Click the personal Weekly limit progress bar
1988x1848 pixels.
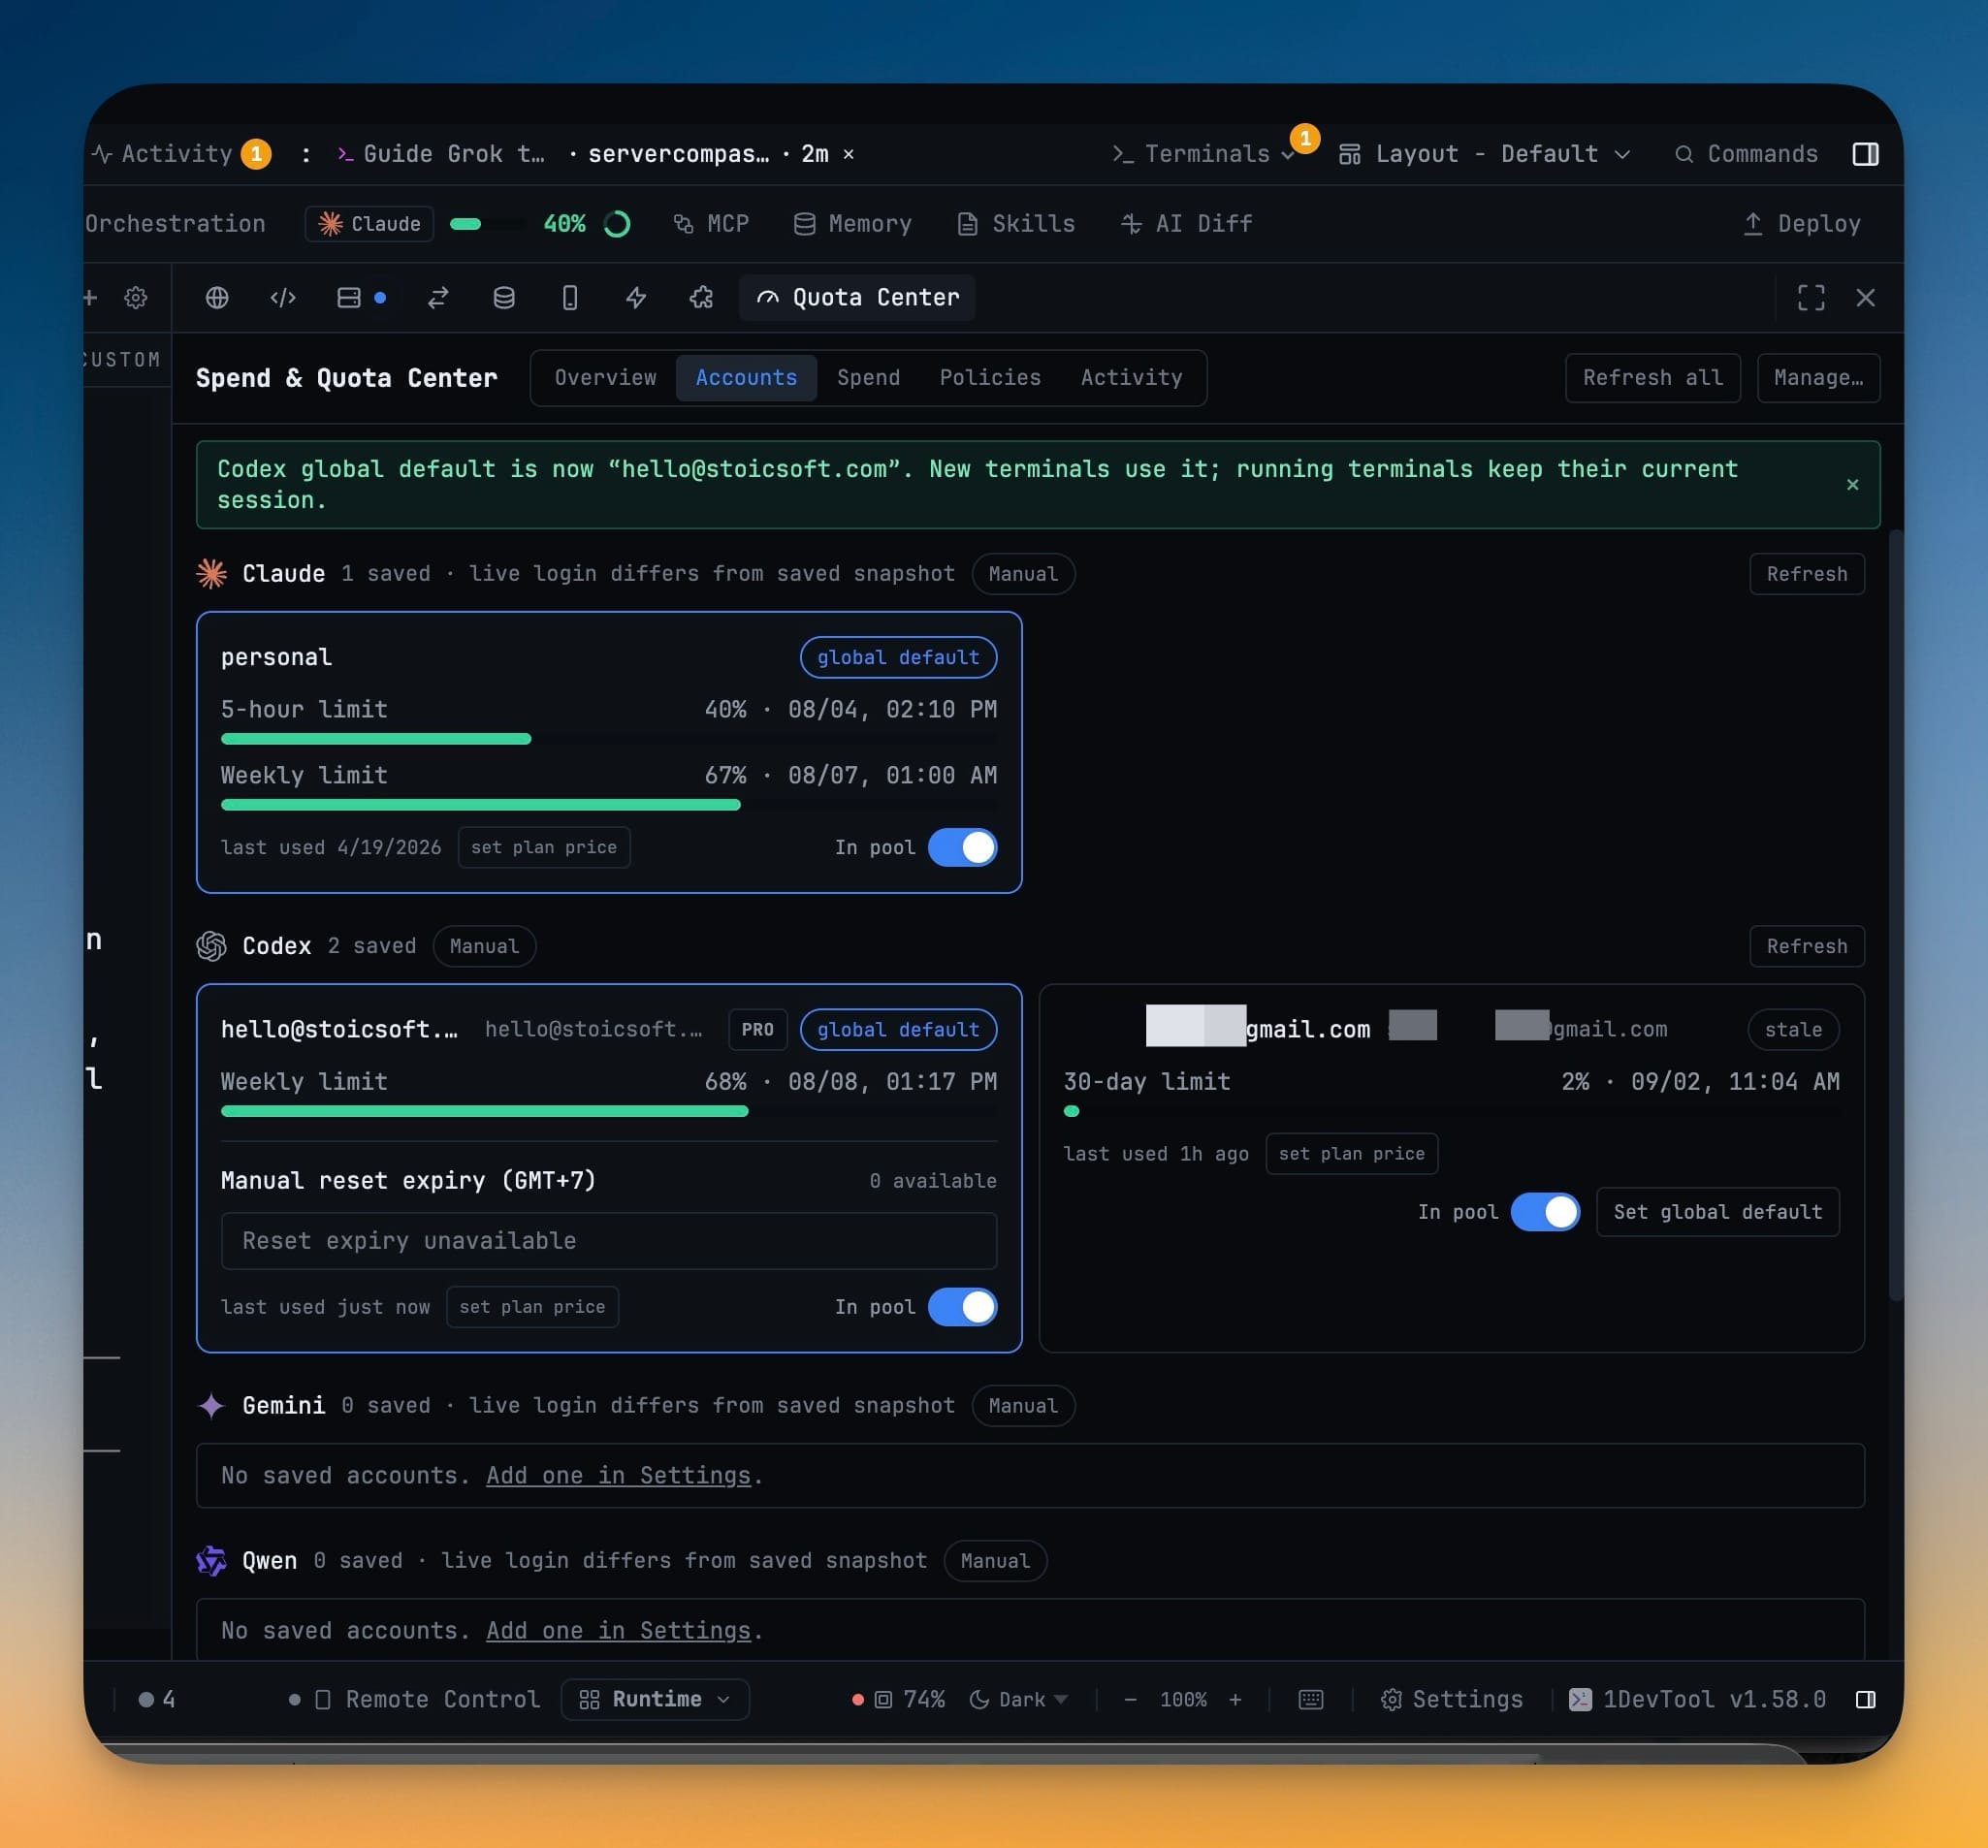tap(609, 805)
